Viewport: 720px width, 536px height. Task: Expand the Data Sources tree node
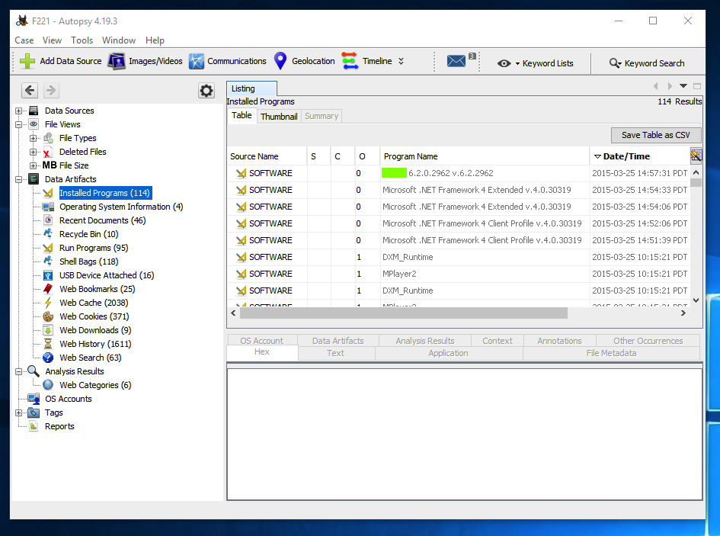pos(19,111)
